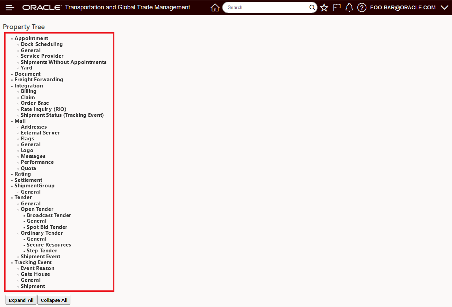Expand the Rating node
Viewport: 452px width, 307px height.
tap(23, 174)
